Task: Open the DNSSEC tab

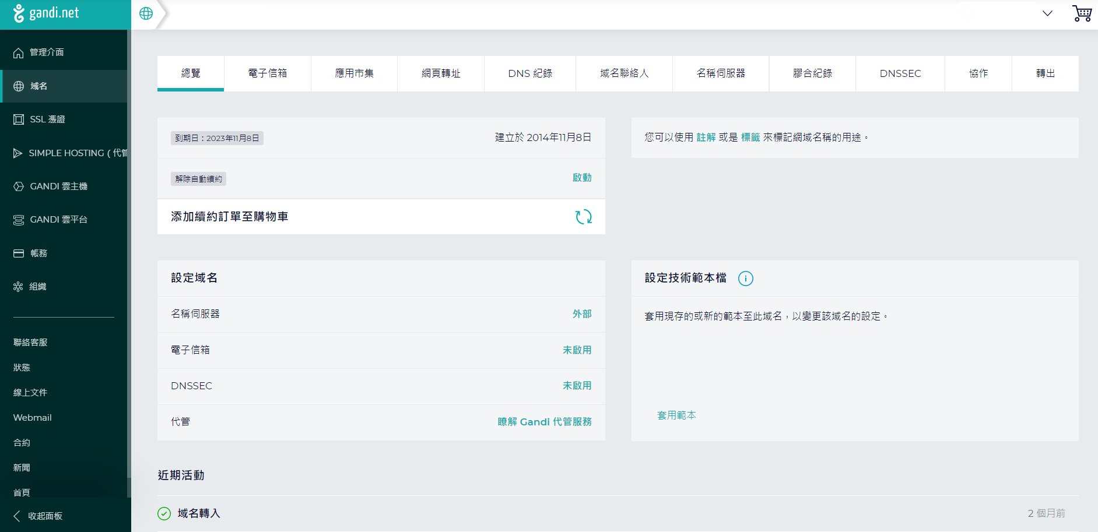Action: pyautogui.click(x=900, y=73)
